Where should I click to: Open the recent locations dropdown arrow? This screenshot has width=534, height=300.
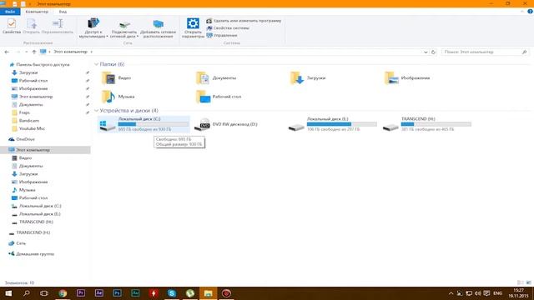coord(26,52)
